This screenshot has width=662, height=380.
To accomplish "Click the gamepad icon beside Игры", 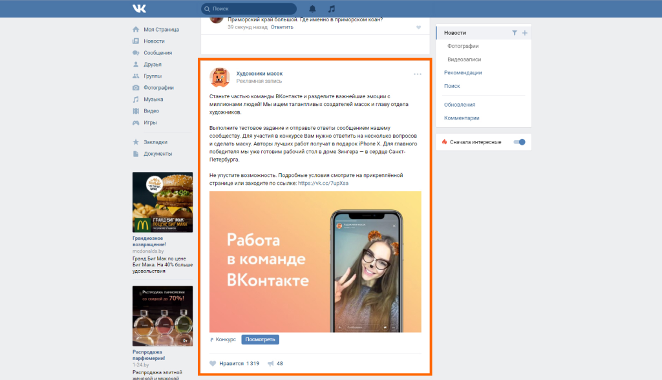I will tap(136, 122).
